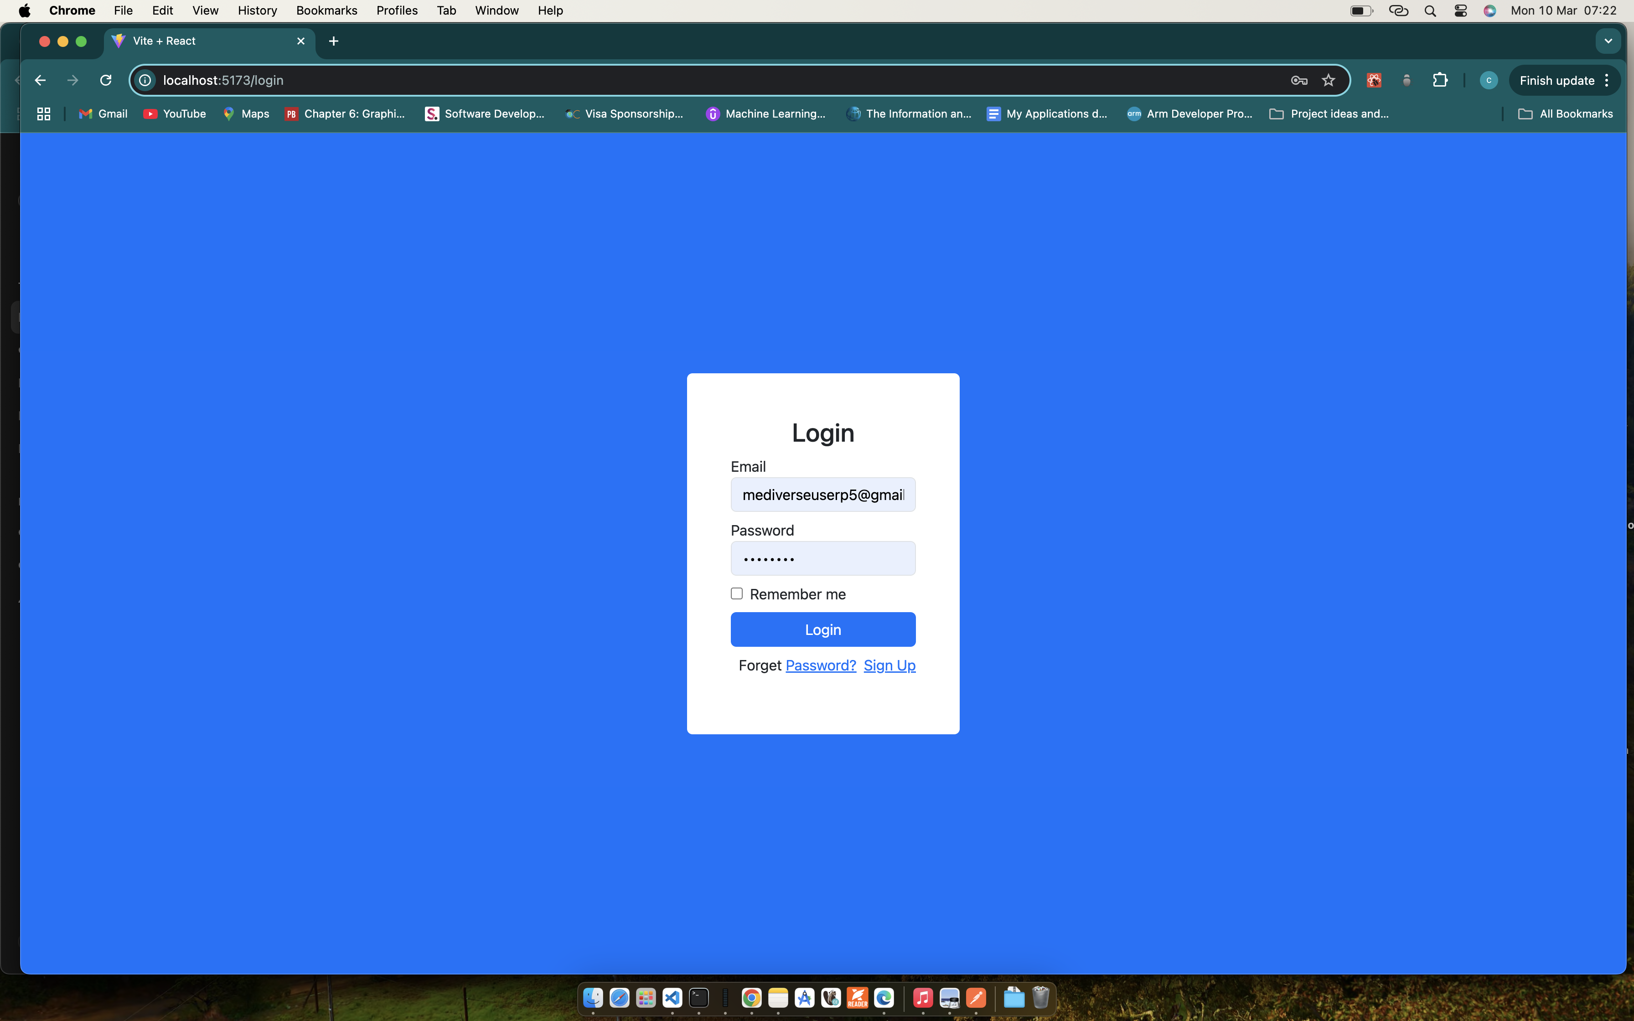1634x1021 pixels.
Task: View site information icon in address bar
Action: pos(145,80)
